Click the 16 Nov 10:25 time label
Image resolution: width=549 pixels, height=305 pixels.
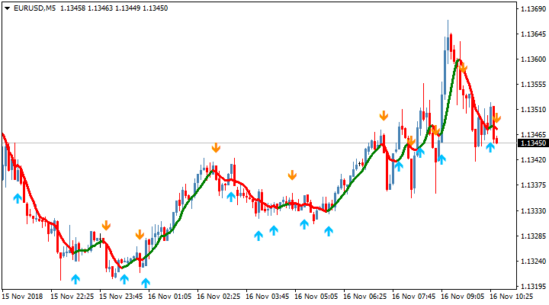coord(511,297)
